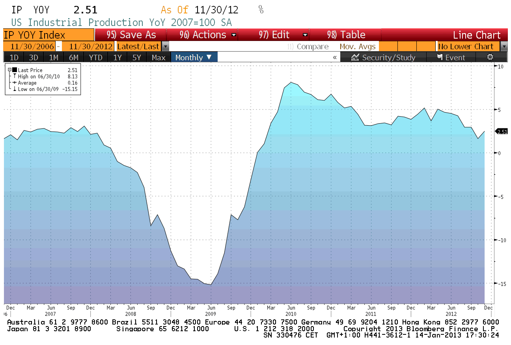Select the No Lower Chart field
The image size is (511, 345).
pos(468,46)
